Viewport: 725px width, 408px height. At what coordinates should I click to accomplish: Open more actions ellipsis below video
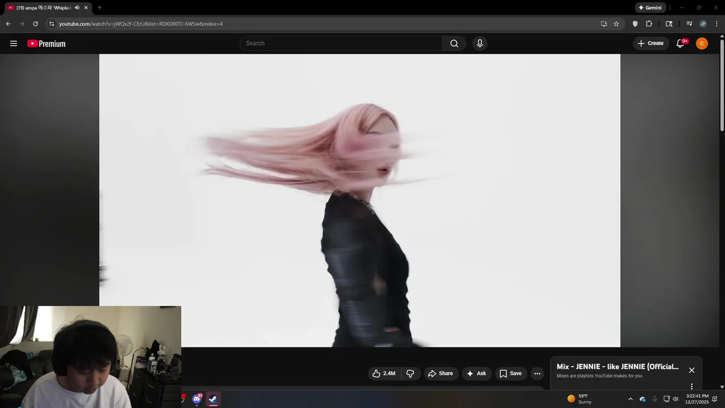click(537, 373)
